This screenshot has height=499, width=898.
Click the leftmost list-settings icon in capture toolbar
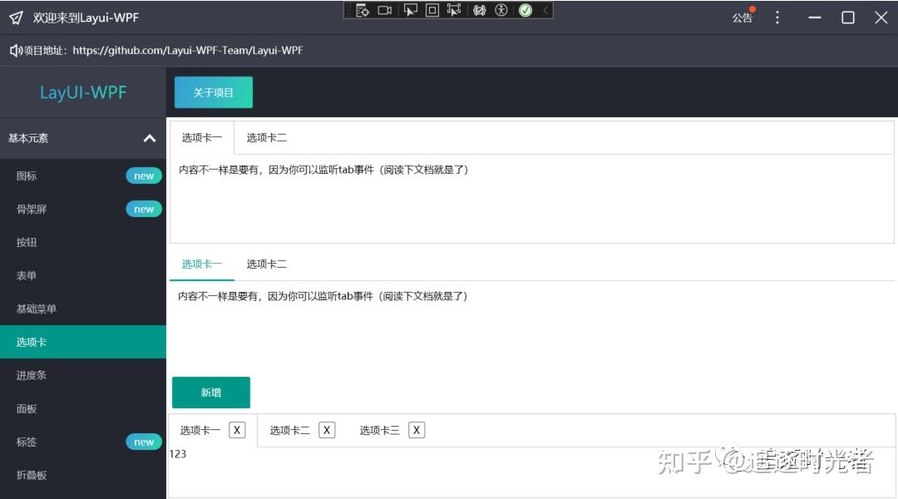point(363,12)
